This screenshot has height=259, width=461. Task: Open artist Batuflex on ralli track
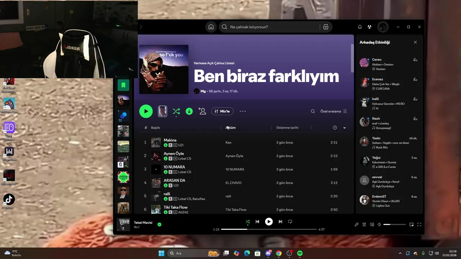[199, 199]
